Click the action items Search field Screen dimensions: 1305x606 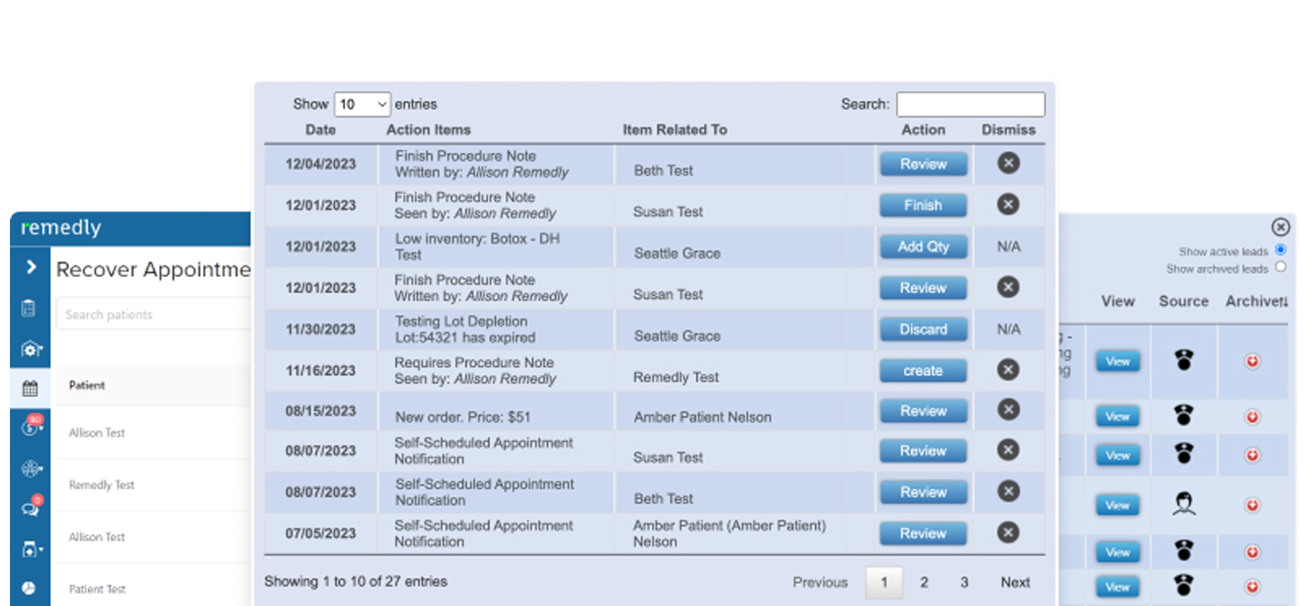[970, 104]
